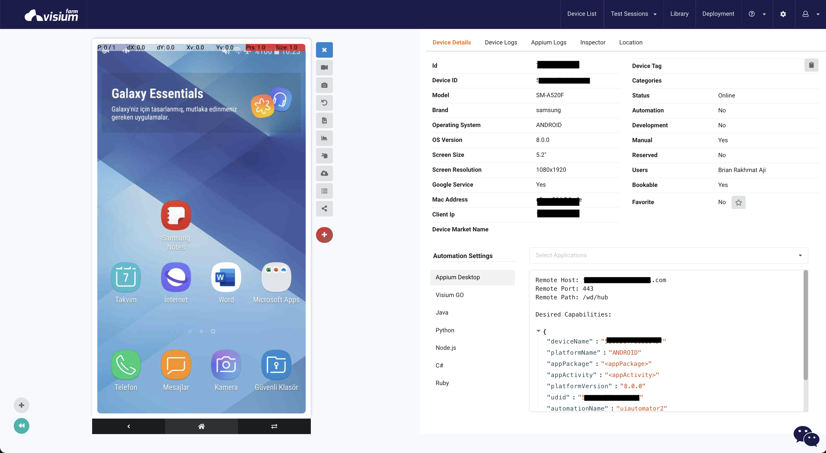Tap the device back navigation button

129,426
